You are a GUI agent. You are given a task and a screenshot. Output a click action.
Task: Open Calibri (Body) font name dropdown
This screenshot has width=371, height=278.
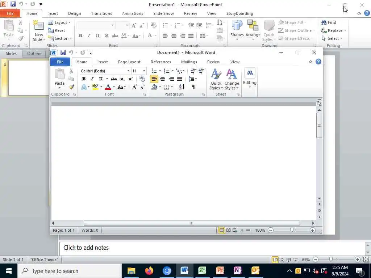128,71
